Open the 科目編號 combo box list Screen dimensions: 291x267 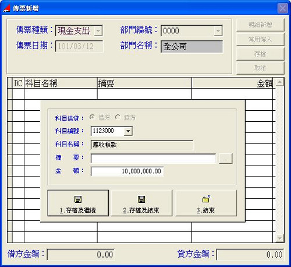coord(128,131)
